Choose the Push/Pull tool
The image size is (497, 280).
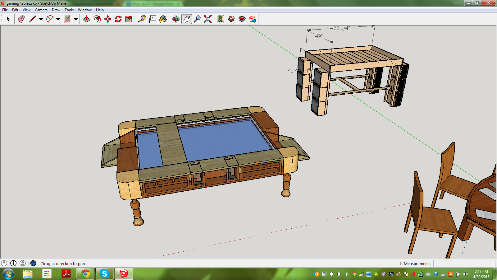click(87, 19)
